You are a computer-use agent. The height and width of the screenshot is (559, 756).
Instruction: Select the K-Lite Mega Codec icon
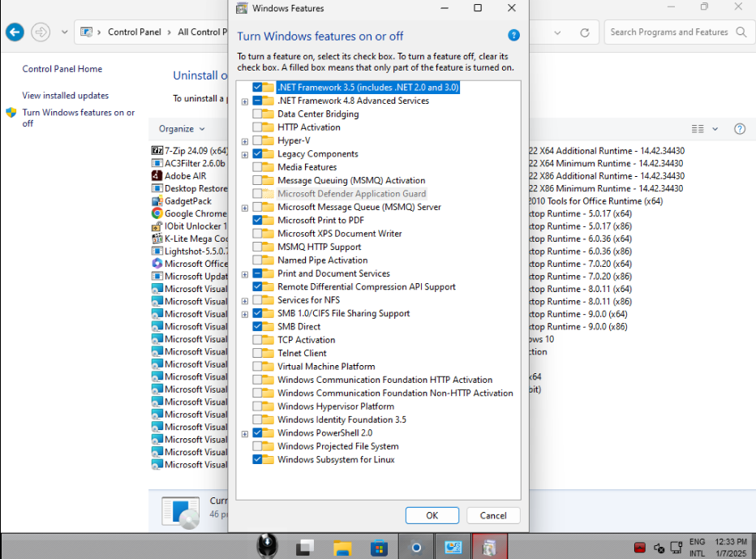tap(157, 239)
